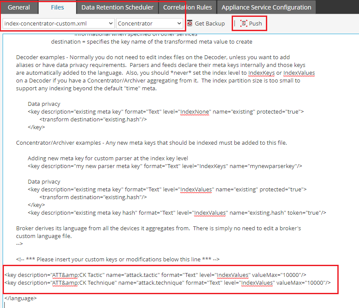Expand the index-concentrator-custom.xml file dropdown
This screenshot has height=308, width=359.
(x=58, y=23)
